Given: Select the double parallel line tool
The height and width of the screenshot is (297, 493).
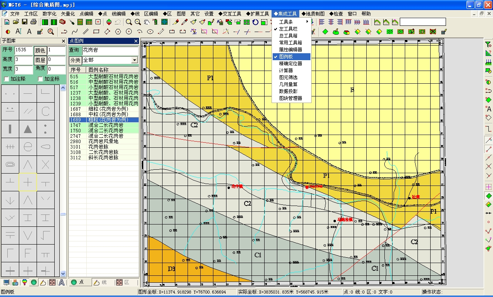Looking at the screenshot, I should [x=86, y=32].
